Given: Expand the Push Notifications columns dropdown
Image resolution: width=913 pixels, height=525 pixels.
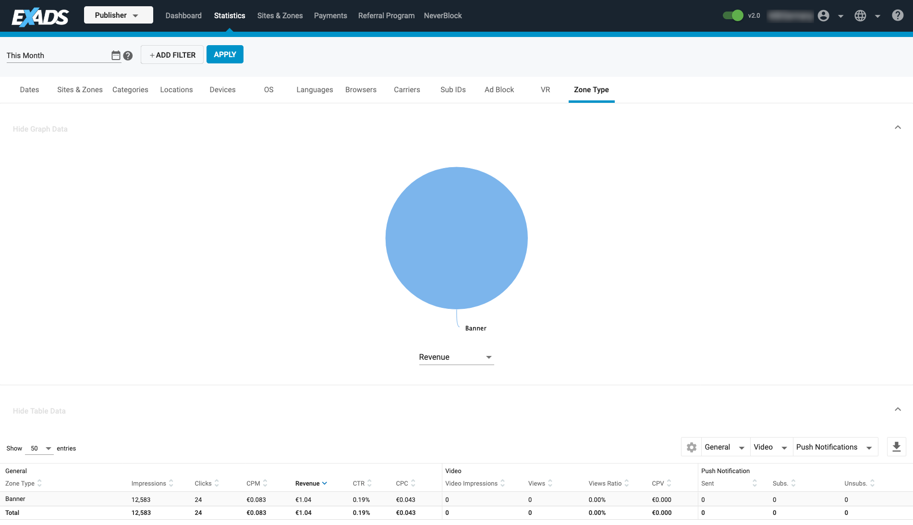Looking at the screenshot, I should click(x=834, y=447).
